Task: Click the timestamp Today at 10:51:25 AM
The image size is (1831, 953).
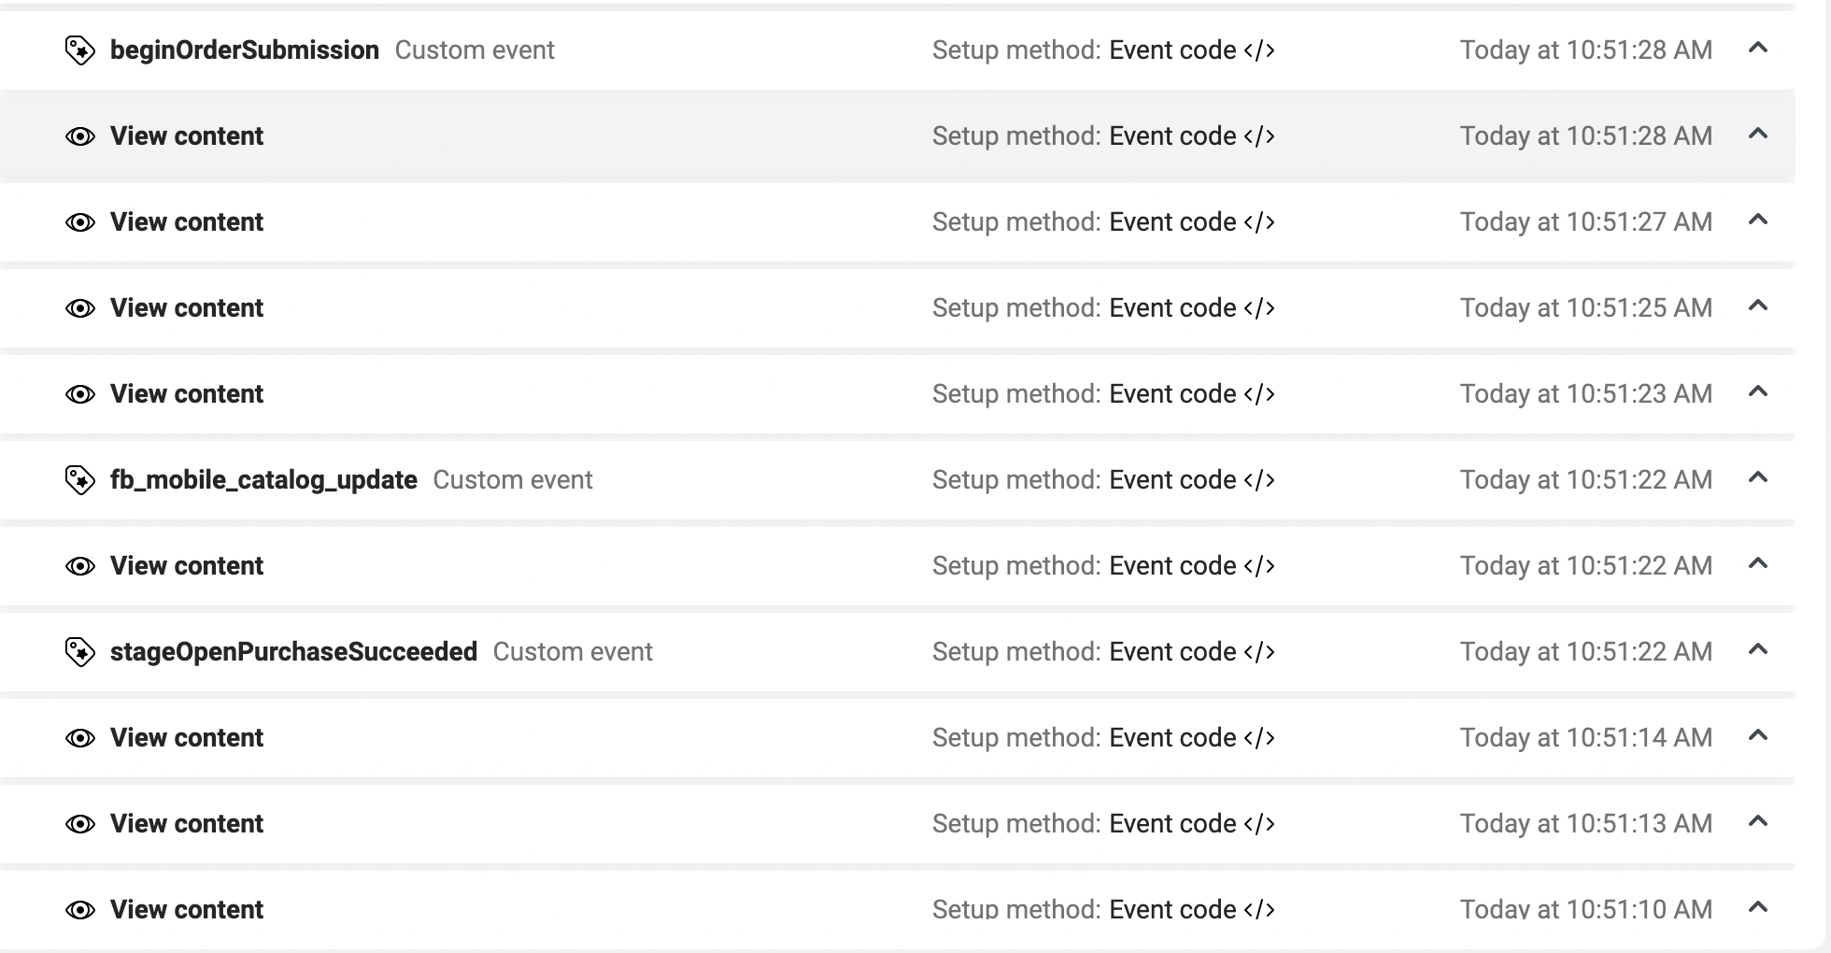Action: click(1585, 308)
